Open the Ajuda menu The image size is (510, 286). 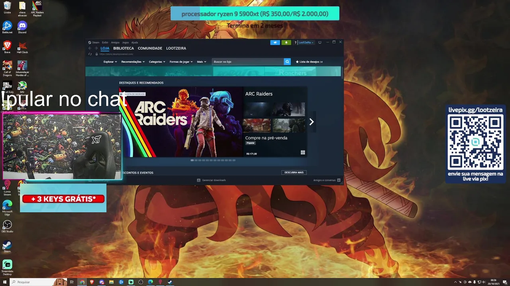pyautogui.click(x=135, y=43)
